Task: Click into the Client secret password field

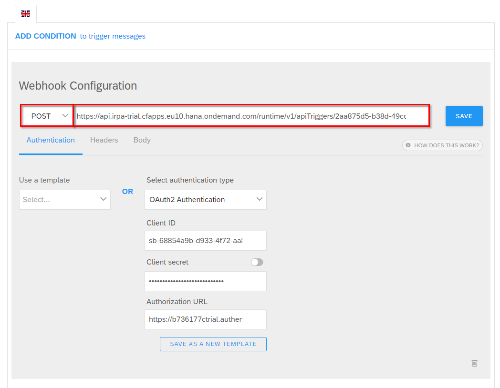Action: [x=205, y=281]
